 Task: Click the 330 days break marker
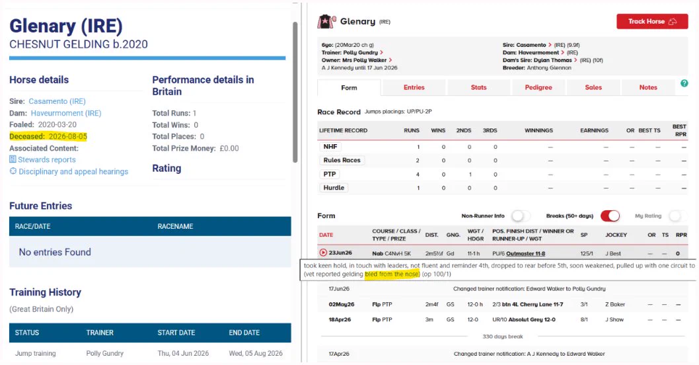503,337
